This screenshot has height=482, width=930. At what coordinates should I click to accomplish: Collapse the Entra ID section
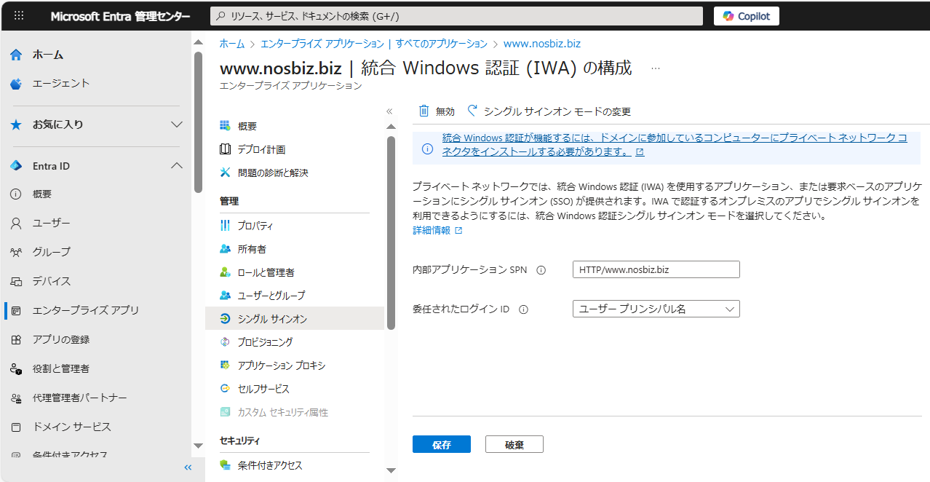click(x=176, y=166)
